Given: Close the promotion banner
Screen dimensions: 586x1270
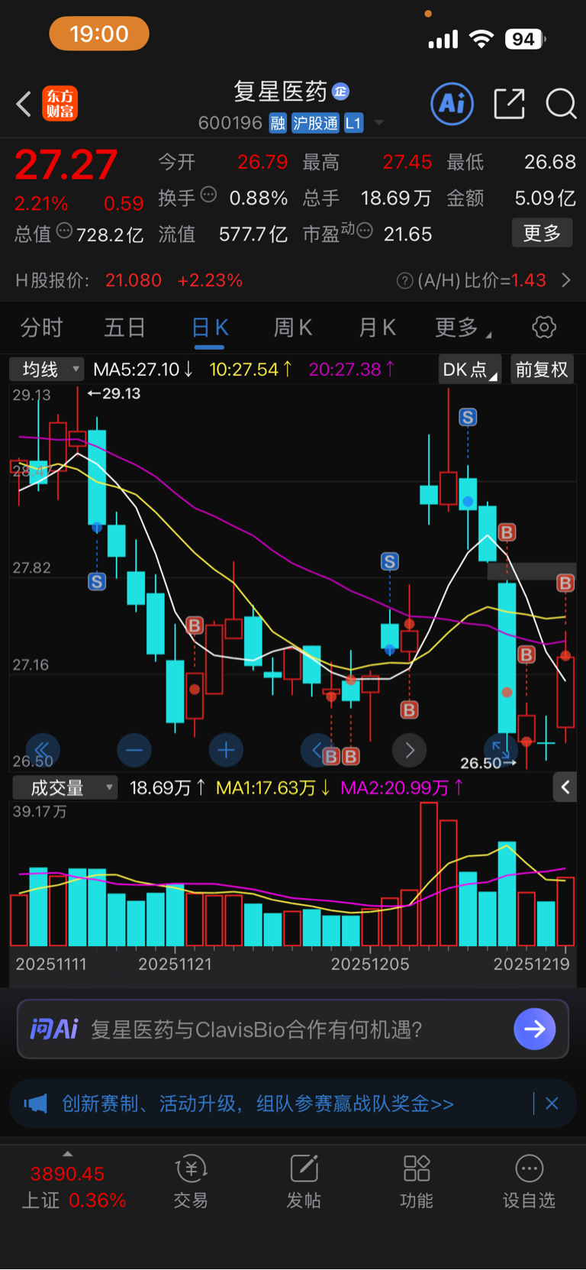Looking at the screenshot, I should pos(552,1104).
